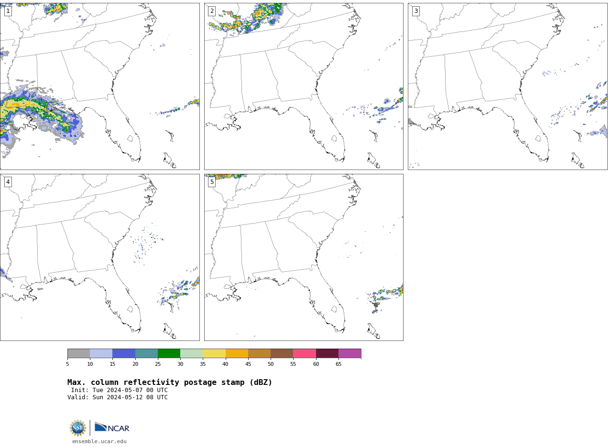Click the brown 50-55 dBZ swatch

point(282,353)
